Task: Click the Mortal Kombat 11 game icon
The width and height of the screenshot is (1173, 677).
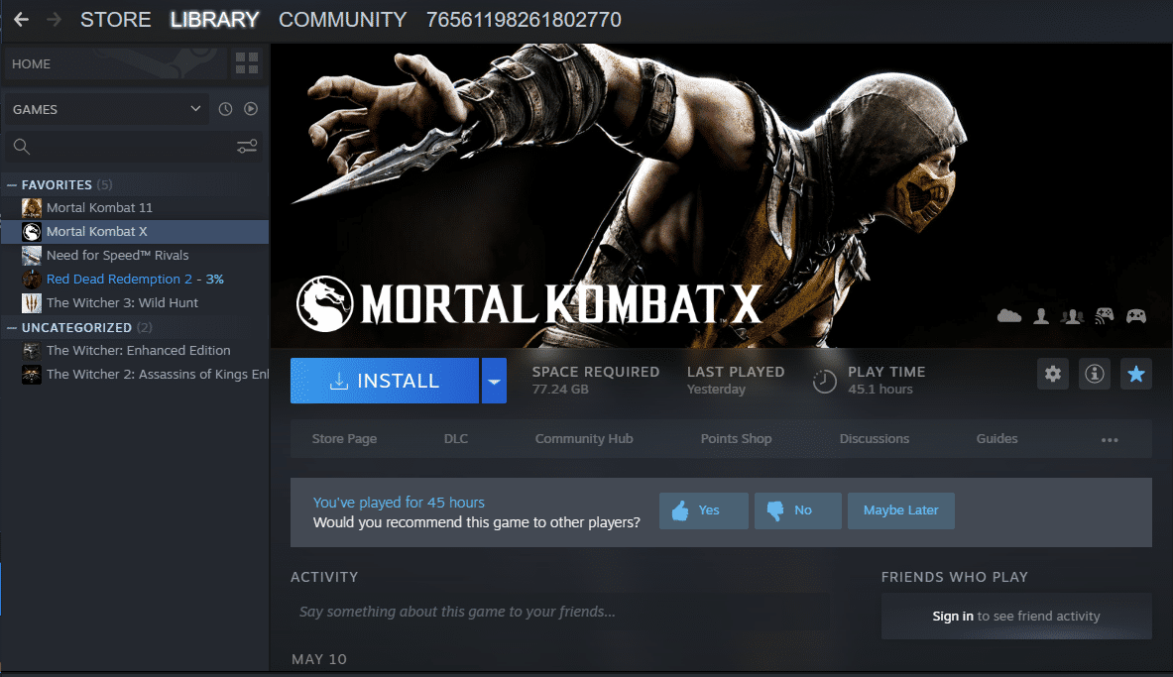Action: [x=32, y=208]
